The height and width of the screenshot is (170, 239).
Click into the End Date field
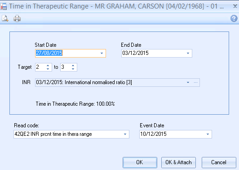[154, 53]
